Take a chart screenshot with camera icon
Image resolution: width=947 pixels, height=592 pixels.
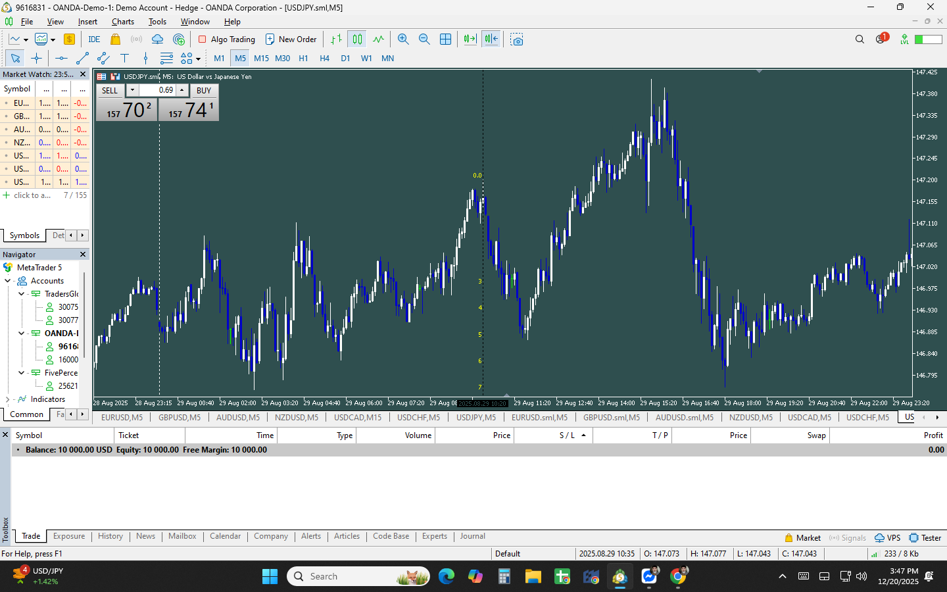coord(517,39)
